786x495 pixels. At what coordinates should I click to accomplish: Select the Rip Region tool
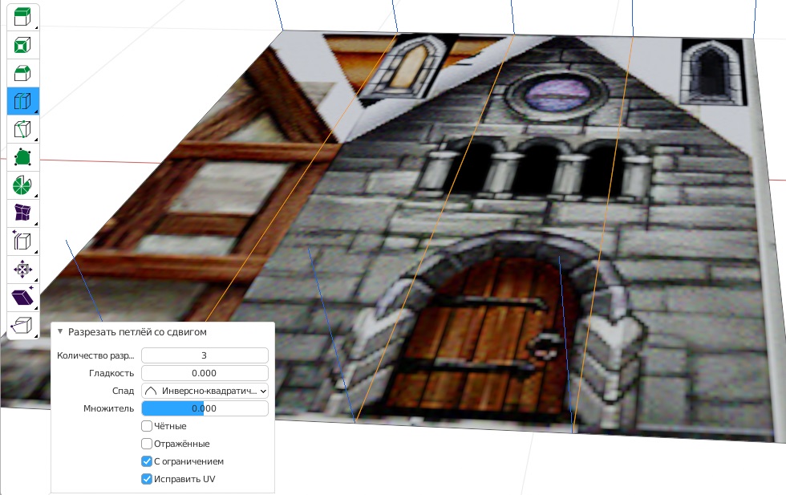[22, 326]
